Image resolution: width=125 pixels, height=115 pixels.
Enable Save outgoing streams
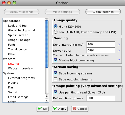tap(56, 79)
